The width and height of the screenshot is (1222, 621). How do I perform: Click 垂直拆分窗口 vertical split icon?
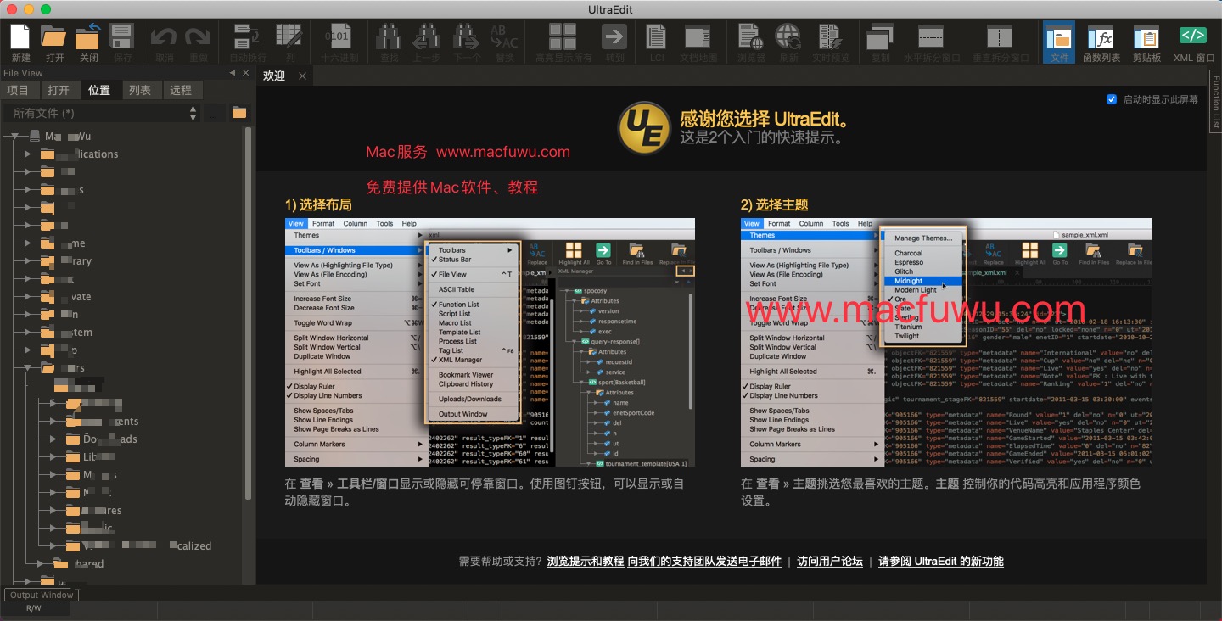point(1000,42)
